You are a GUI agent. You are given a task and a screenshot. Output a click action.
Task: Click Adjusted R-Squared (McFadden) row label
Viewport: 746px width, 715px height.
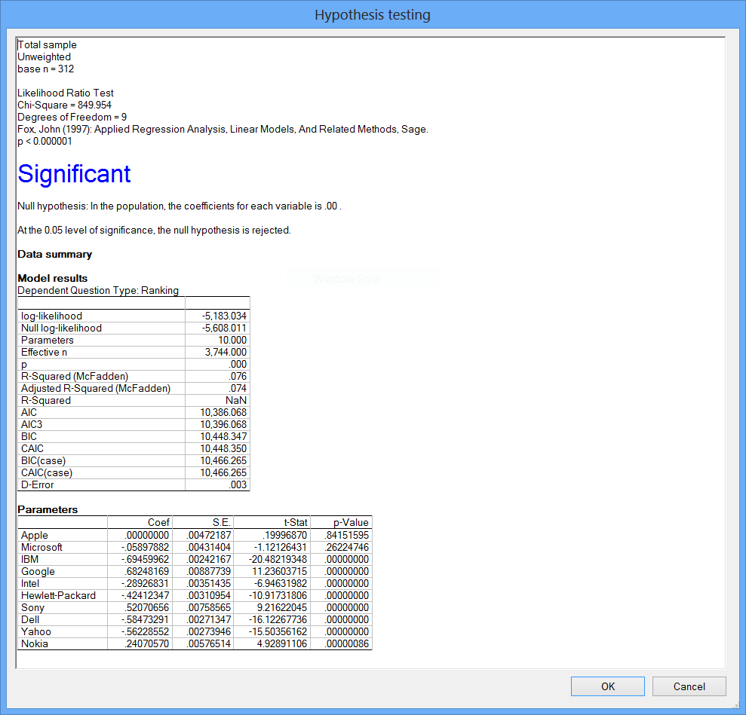(x=96, y=388)
